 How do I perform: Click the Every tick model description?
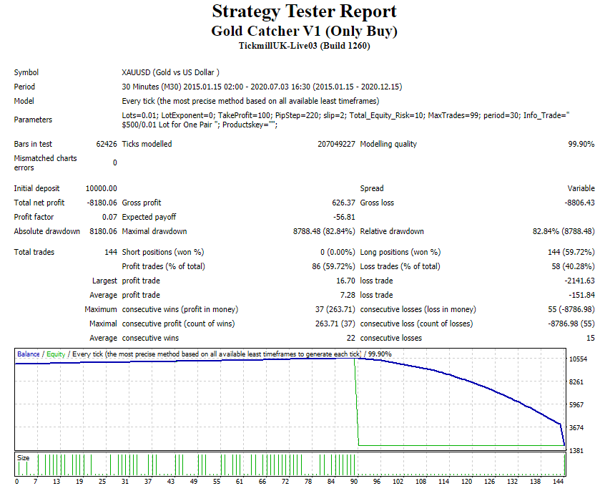coord(250,101)
